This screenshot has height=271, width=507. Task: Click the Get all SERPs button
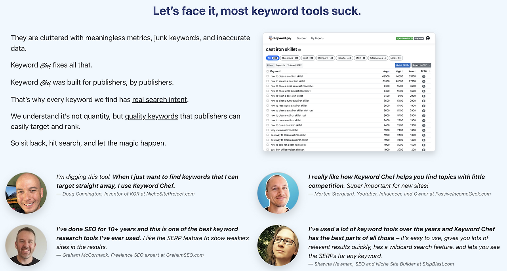click(x=402, y=65)
